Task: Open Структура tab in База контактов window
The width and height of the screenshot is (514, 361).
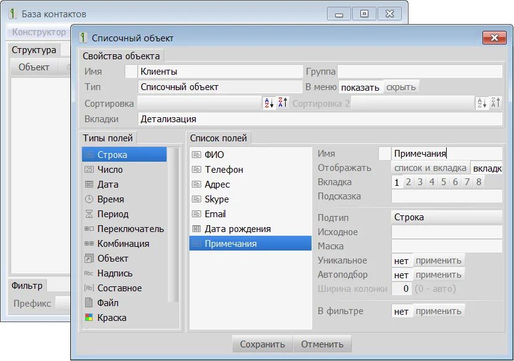Action: 34,50
